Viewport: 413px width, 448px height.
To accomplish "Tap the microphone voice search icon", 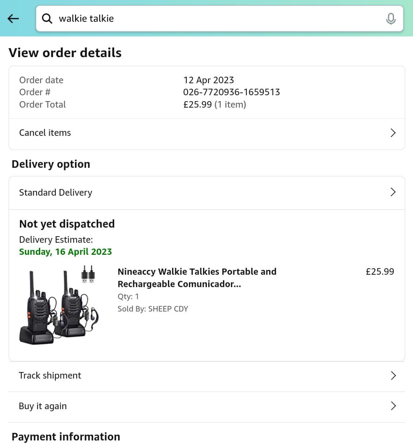I will pos(391,19).
